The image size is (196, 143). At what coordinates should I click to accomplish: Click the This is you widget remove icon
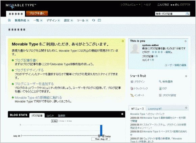point(186,41)
